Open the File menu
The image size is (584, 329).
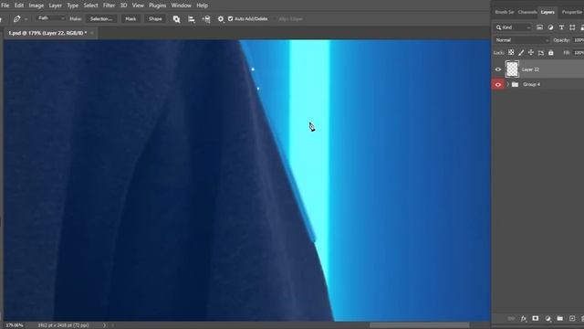(5, 5)
